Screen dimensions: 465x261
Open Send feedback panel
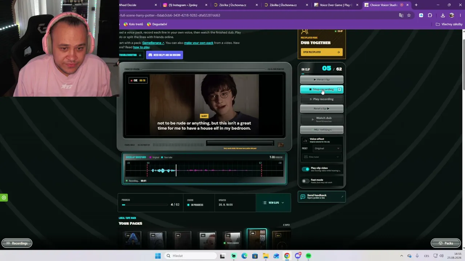click(x=322, y=196)
